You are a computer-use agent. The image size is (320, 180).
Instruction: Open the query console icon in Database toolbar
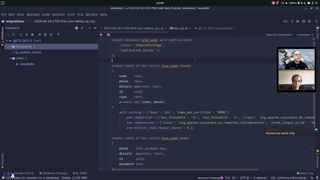[51, 34]
